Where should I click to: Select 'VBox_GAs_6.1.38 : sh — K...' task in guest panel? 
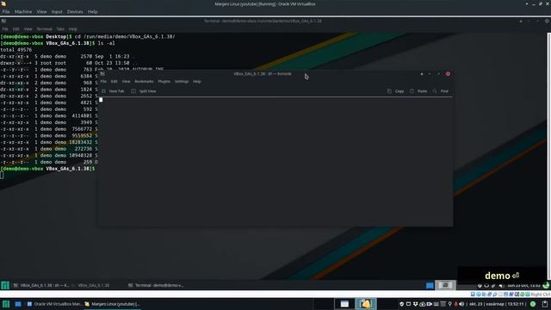pyautogui.click(x=41, y=285)
